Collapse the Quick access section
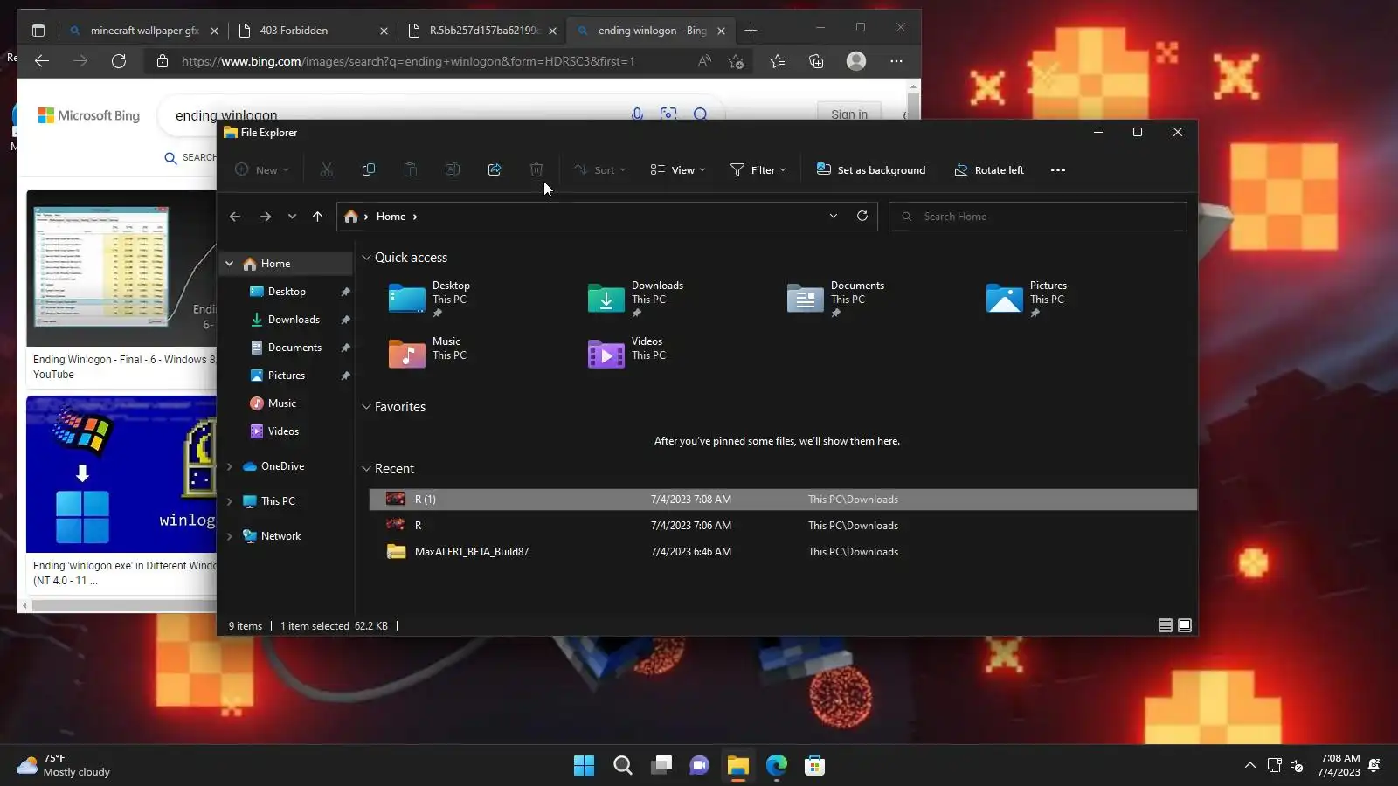The height and width of the screenshot is (786, 1398). click(367, 258)
